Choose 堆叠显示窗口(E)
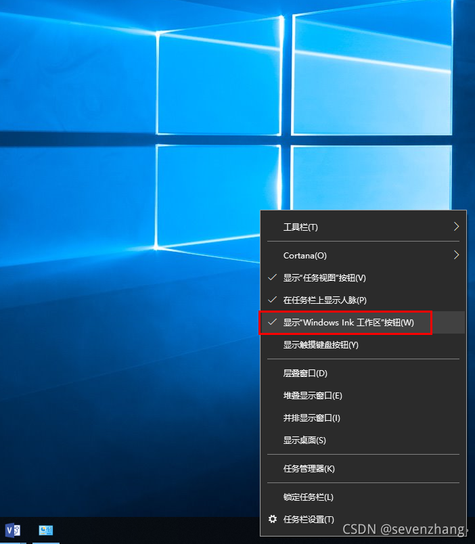The width and height of the screenshot is (475, 544). (x=363, y=396)
